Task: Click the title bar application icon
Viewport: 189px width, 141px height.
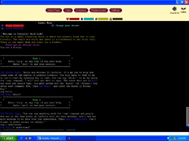Action: coord(2,2)
